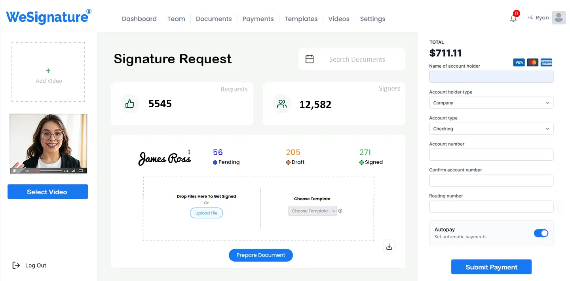
Task: Click the American Express card icon
Action: 546,63
